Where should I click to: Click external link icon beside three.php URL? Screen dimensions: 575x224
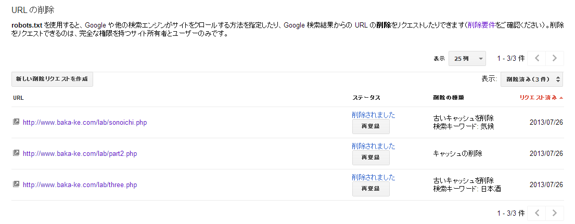[16, 185]
